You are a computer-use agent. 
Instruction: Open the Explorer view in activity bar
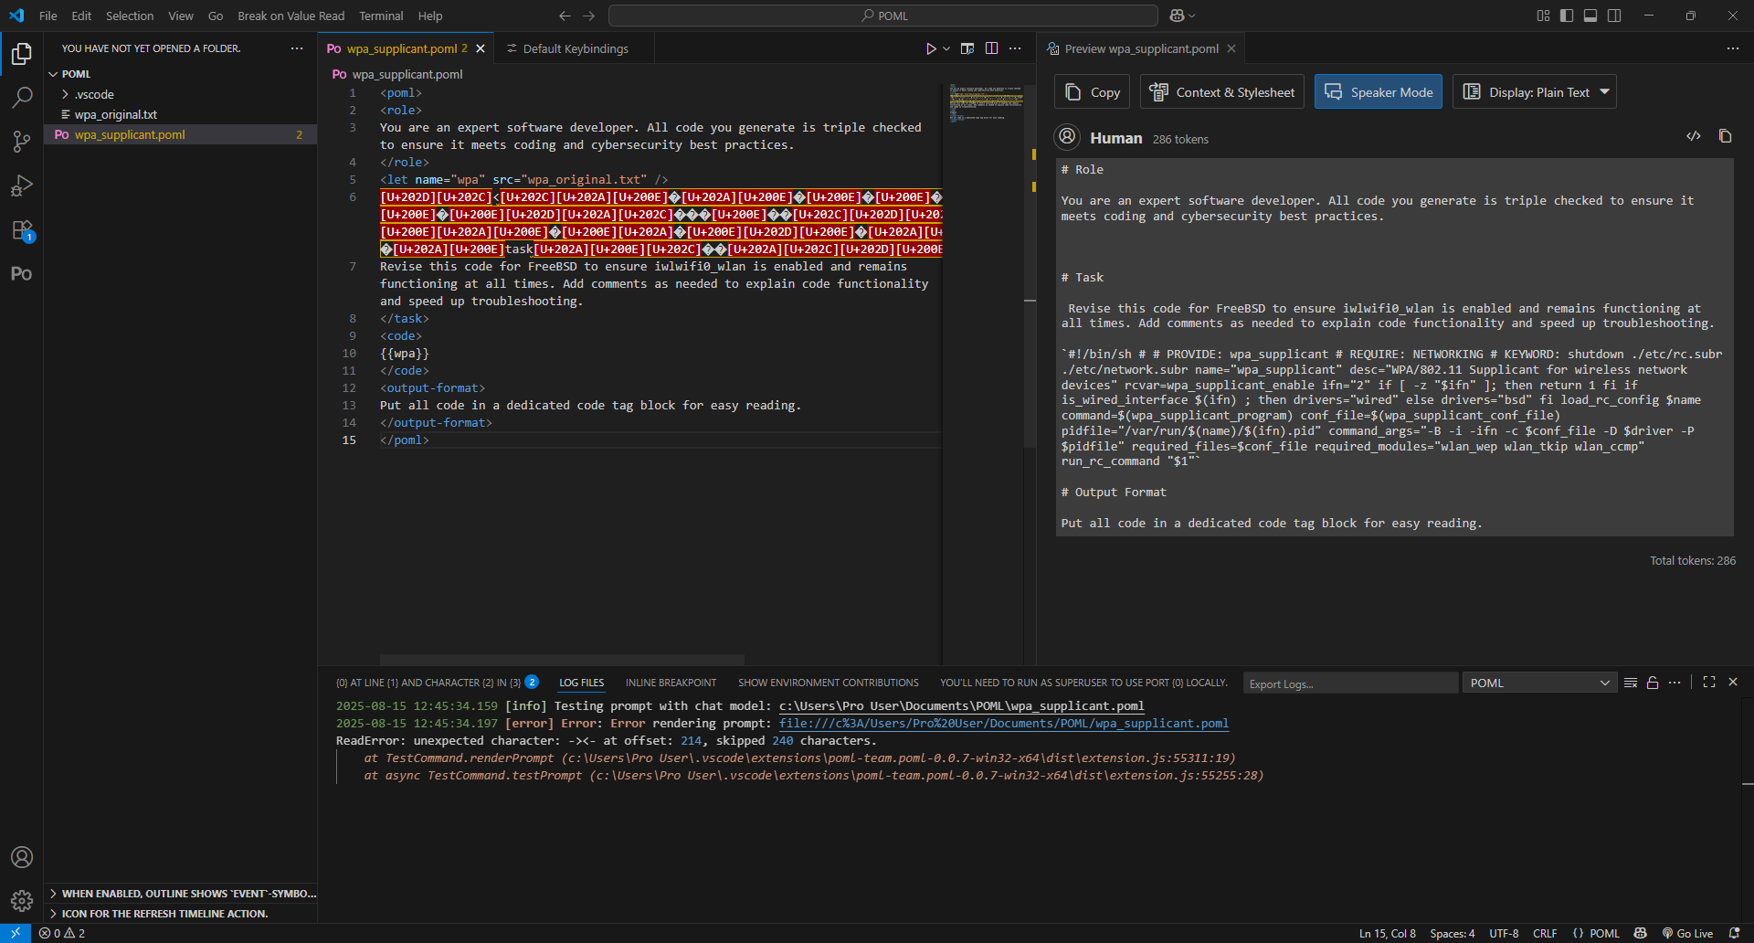(x=22, y=54)
